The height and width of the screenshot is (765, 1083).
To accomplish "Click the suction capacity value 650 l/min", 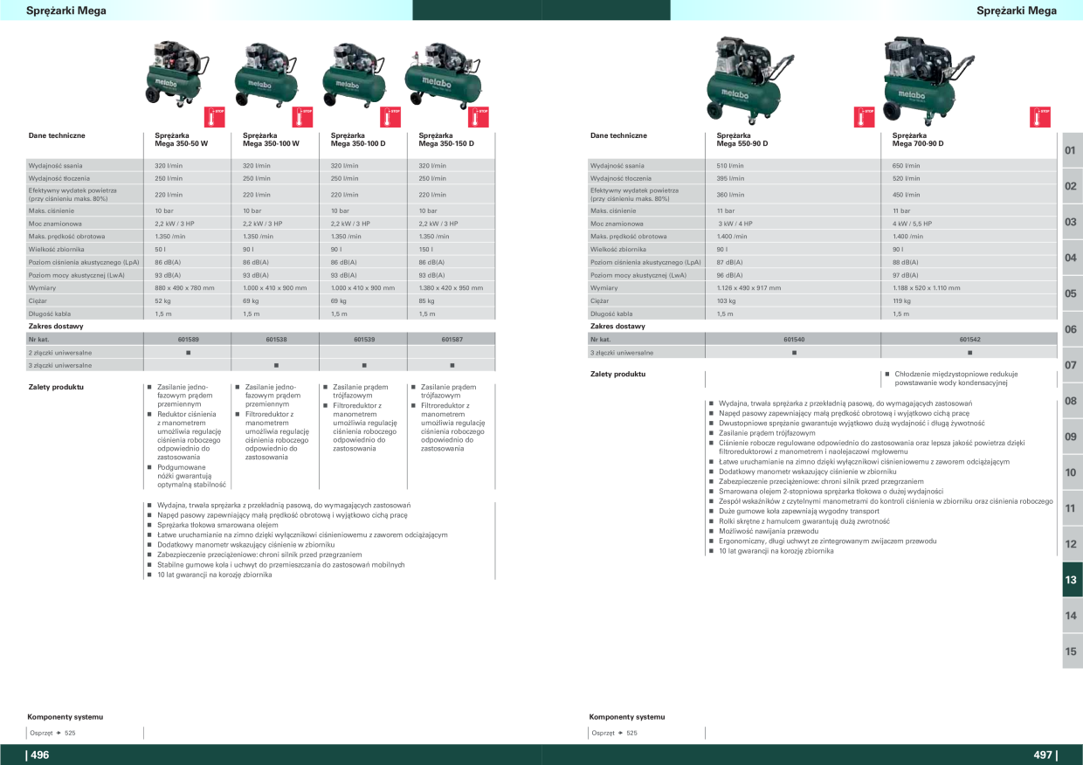I will 906,165.
